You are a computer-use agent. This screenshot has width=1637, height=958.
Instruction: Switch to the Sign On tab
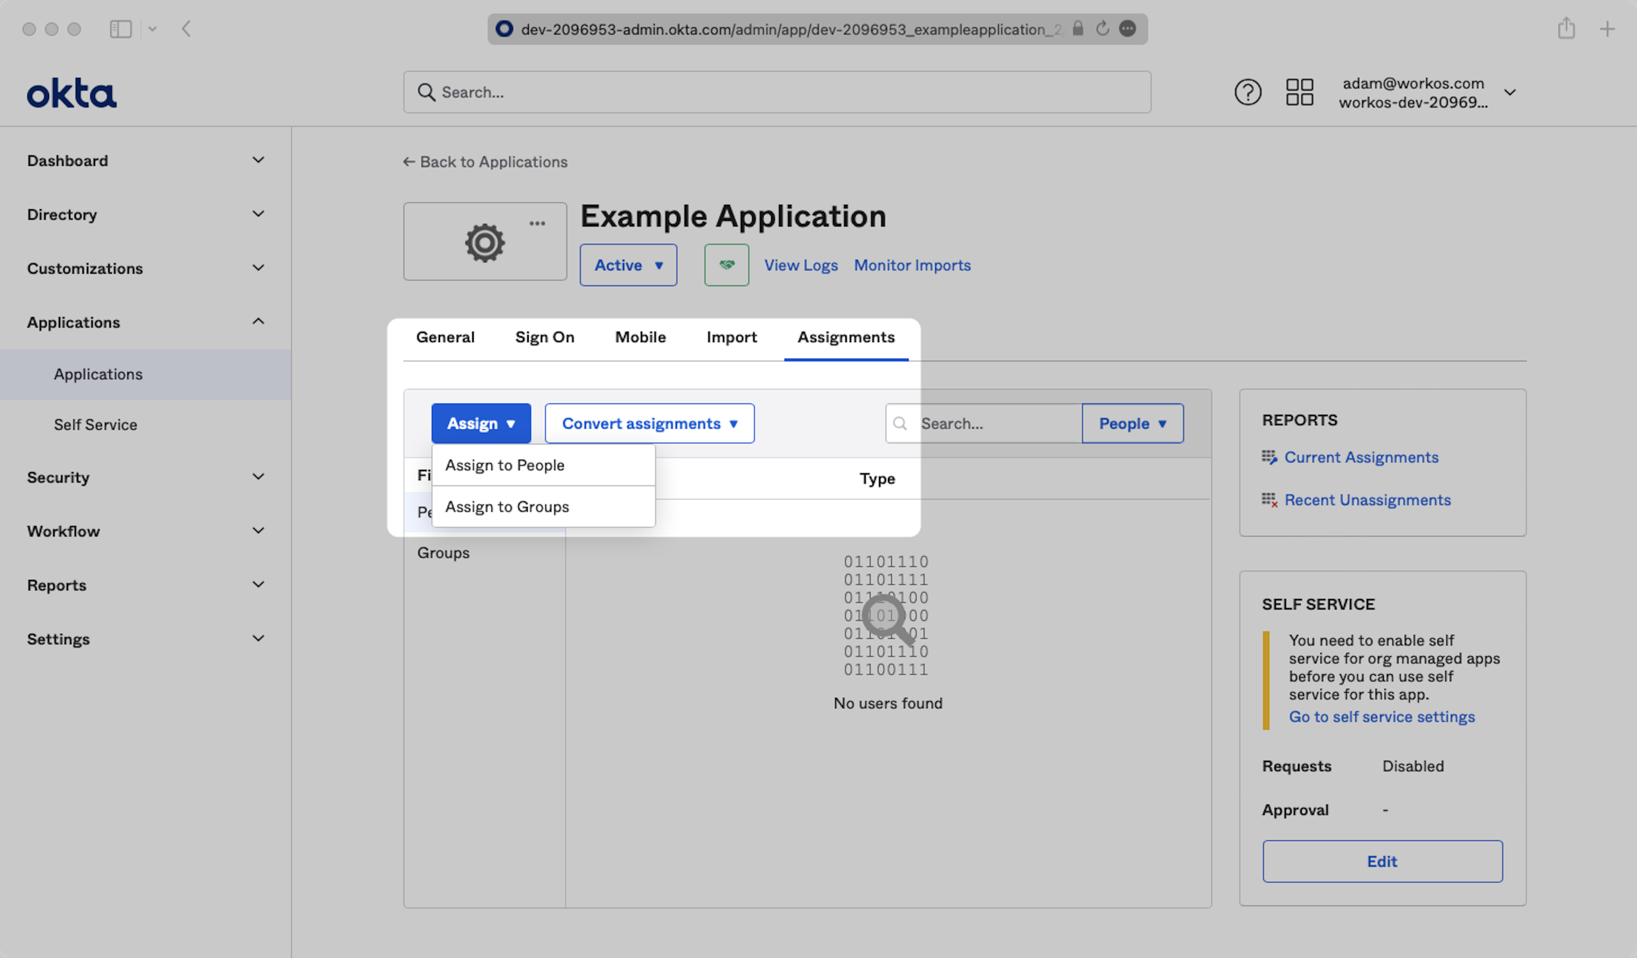click(544, 337)
